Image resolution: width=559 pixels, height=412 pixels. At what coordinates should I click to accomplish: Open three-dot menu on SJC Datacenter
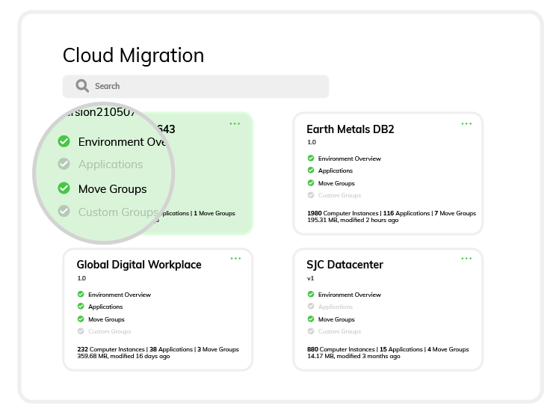pos(466,258)
